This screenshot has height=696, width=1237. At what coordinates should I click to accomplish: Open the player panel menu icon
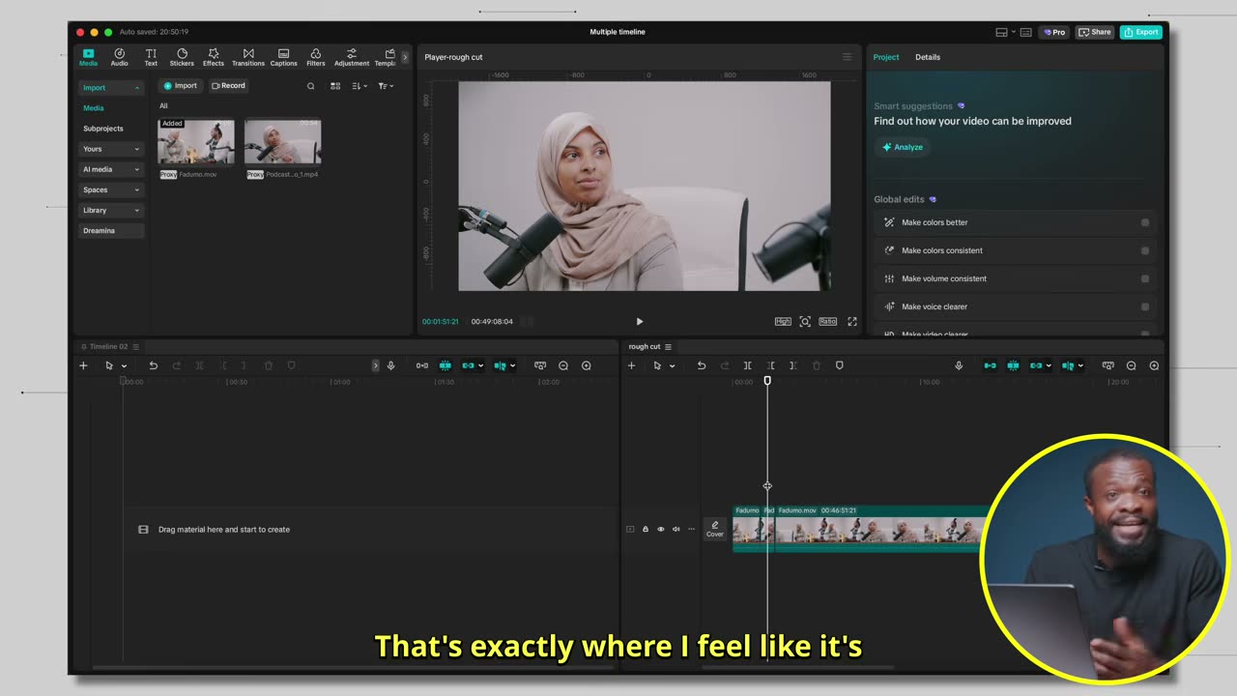point(847,57)
